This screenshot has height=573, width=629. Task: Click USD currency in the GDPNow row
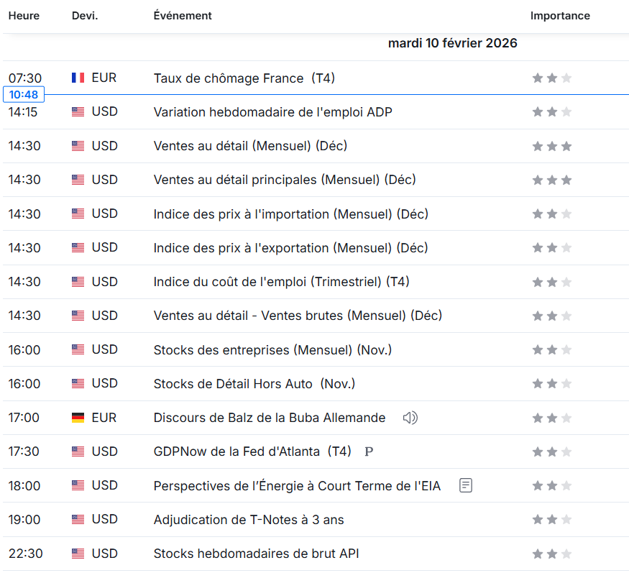point(105,451)
